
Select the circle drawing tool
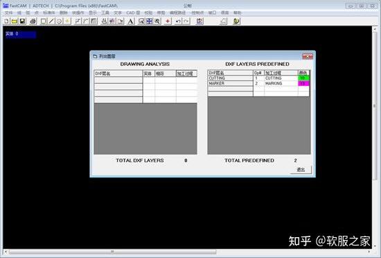pos(60,21)
